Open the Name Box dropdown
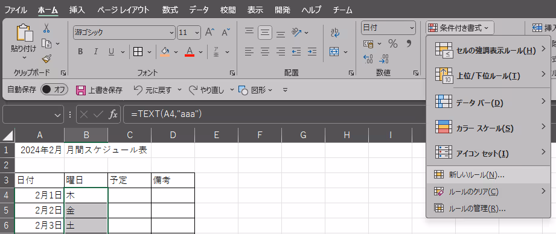The image size is (556, 234). click(x=58, y=115)
